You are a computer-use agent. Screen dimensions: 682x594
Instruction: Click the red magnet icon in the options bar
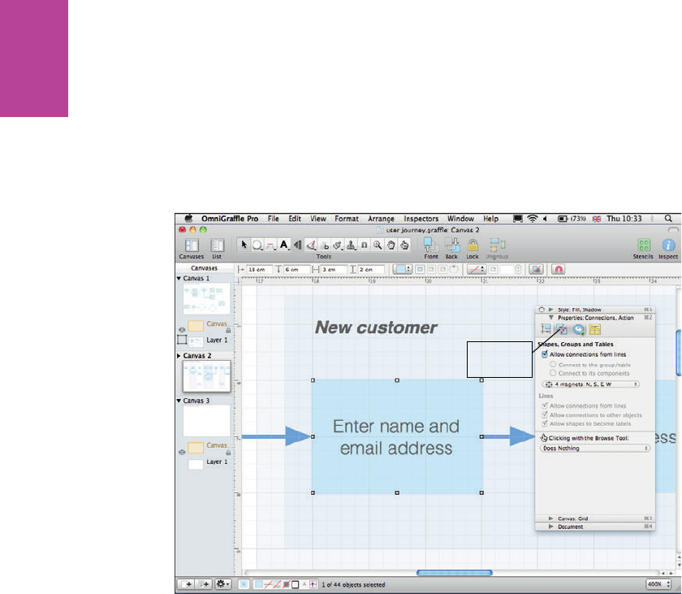point(559,269)
